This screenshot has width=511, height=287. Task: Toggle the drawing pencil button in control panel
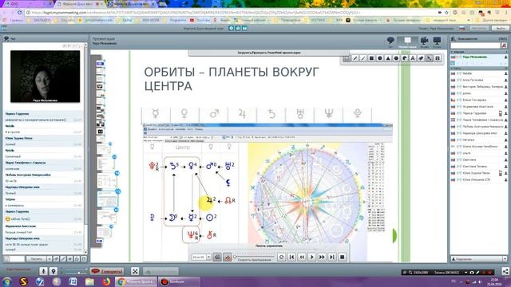click(x=227, y=257)
